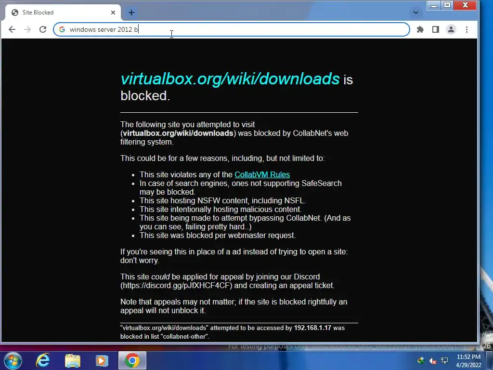
Task: Close the Site Blocked tab
Action: point(113,13)
